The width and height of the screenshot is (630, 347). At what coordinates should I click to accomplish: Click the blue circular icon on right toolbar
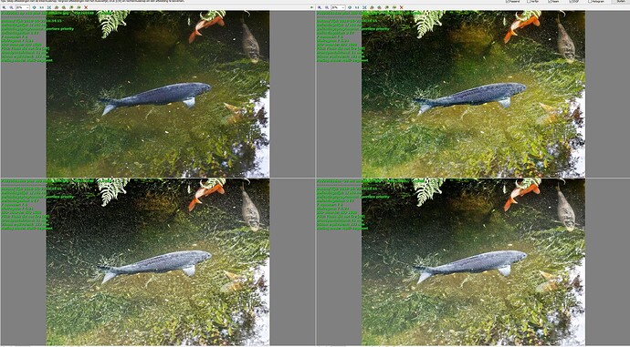350,7
